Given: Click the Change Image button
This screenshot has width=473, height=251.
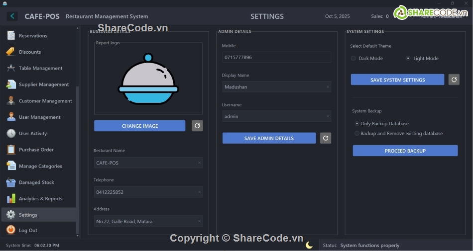Looking at the screenshot, I should (x=139, y=126).
